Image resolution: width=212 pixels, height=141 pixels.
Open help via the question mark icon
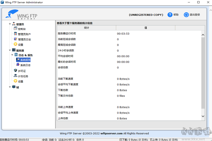(170, 15)
